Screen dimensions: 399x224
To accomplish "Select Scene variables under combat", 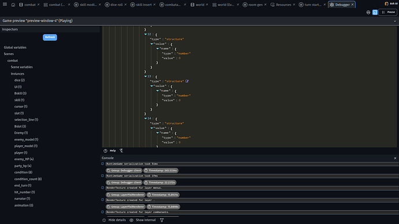I will [x=21, y=67].
